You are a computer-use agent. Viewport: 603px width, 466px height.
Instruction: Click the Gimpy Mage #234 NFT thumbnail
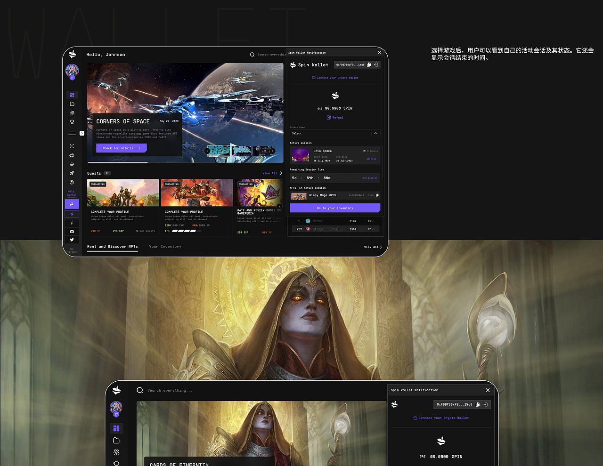(x=299, y=196)
